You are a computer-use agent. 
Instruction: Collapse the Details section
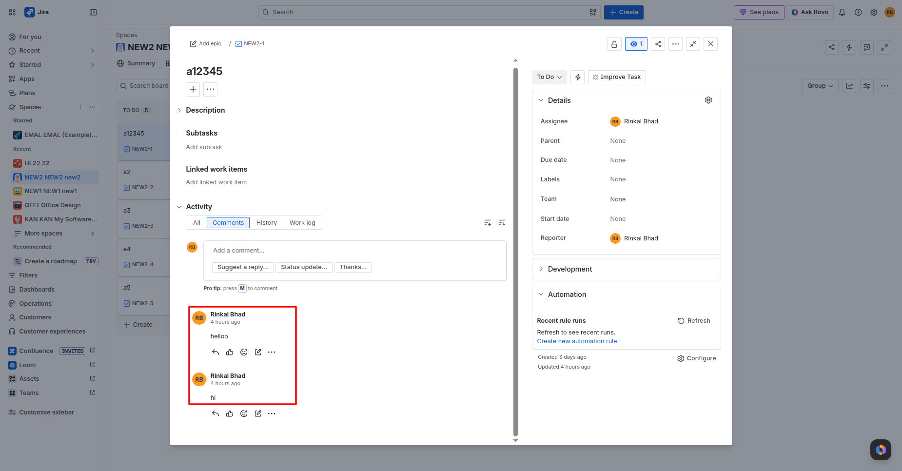coord(541,100)
